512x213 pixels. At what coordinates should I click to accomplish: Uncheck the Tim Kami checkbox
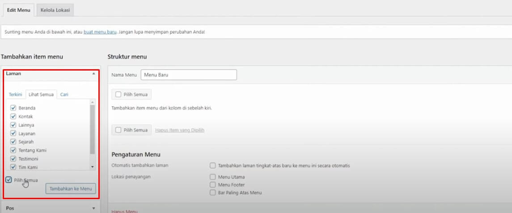tap(13, 167)
